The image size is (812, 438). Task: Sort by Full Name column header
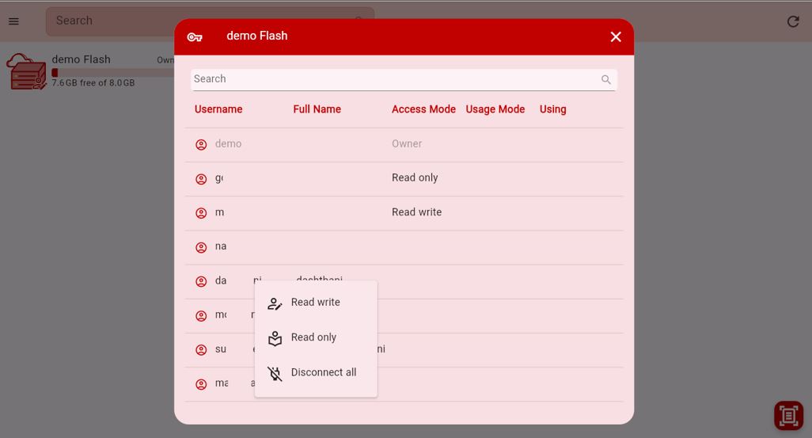317,109
